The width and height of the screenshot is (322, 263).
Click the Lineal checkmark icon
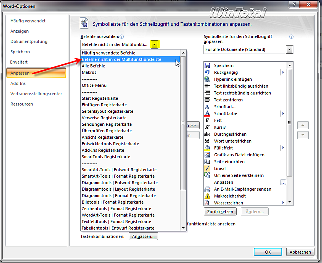[x=207, y=169]
